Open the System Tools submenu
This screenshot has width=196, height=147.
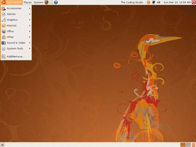pyautogui.click(x=16, y=48)
